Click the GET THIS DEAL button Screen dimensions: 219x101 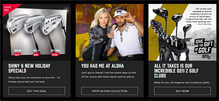click(x=37, y=91)
